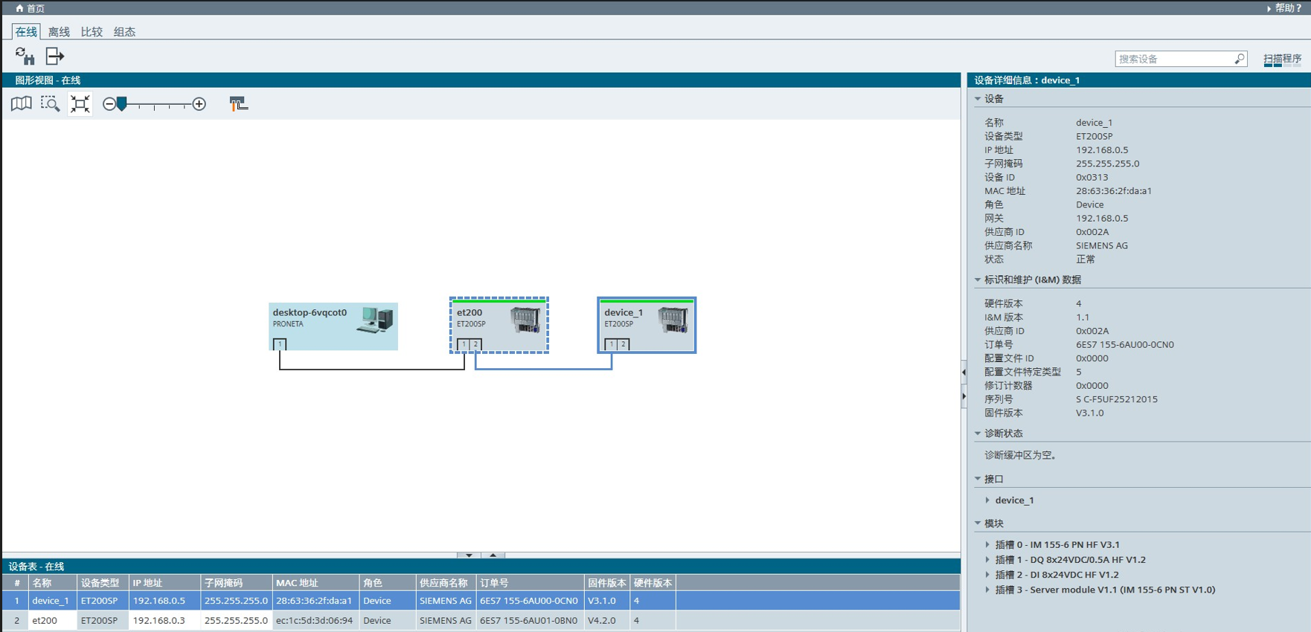Screen dimensions: 1311x632
Task: Collapse the 诊断状态 section
Action: pyautogui.click(x=978, y=433)
